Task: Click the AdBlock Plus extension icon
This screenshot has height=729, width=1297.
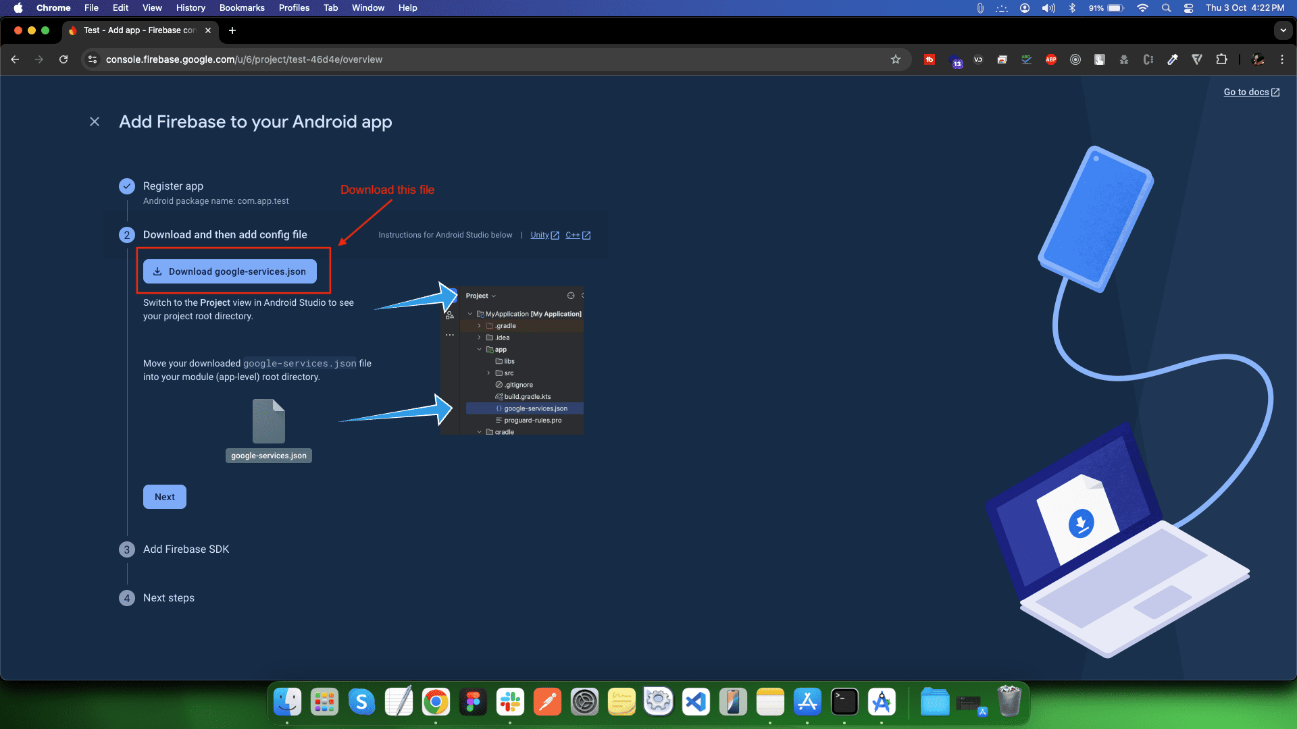Action: tap(1051, 59)
